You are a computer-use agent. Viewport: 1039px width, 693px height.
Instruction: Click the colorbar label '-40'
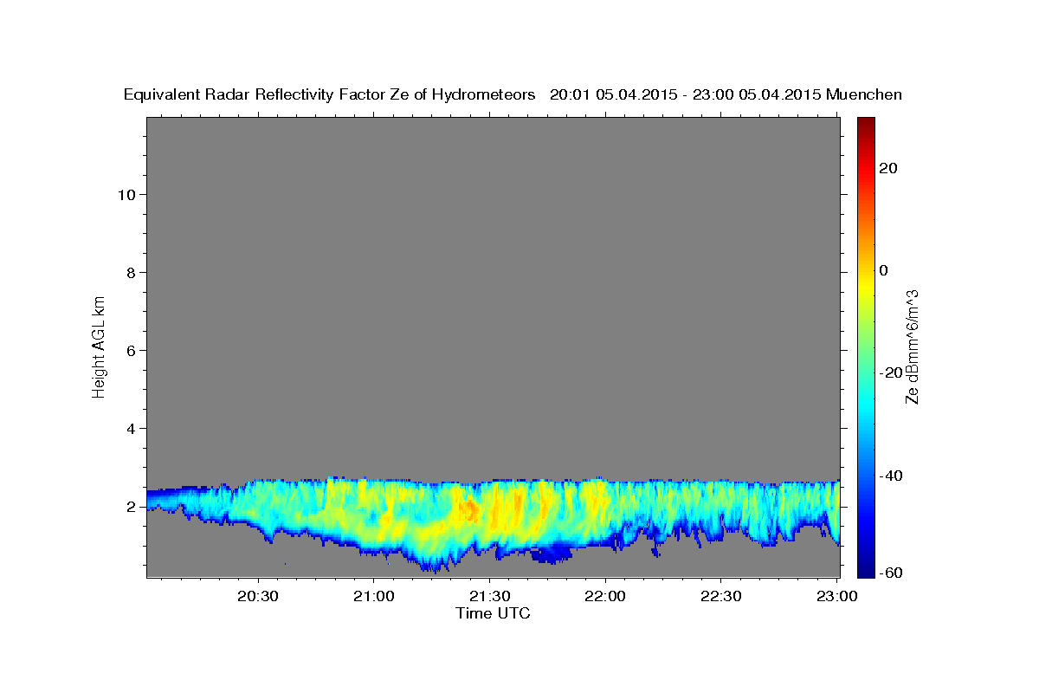[x=892, y=476]
